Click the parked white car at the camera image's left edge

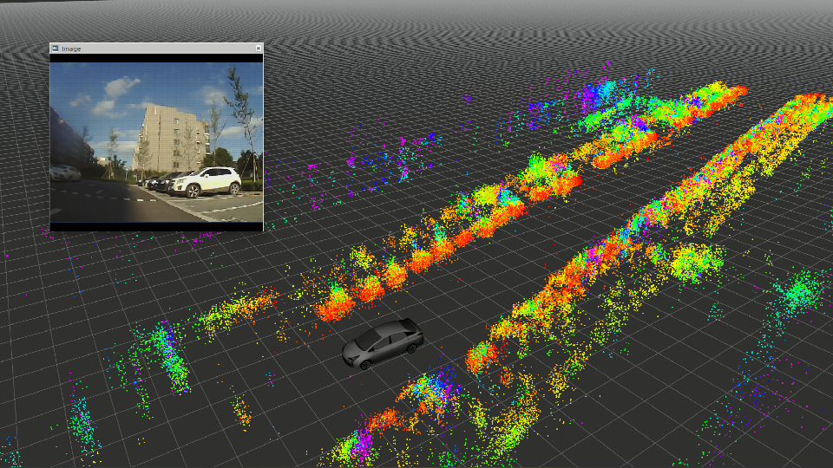64,172
